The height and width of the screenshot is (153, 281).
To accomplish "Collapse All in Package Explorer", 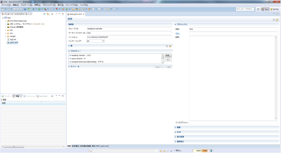I will tap(45, 14).
